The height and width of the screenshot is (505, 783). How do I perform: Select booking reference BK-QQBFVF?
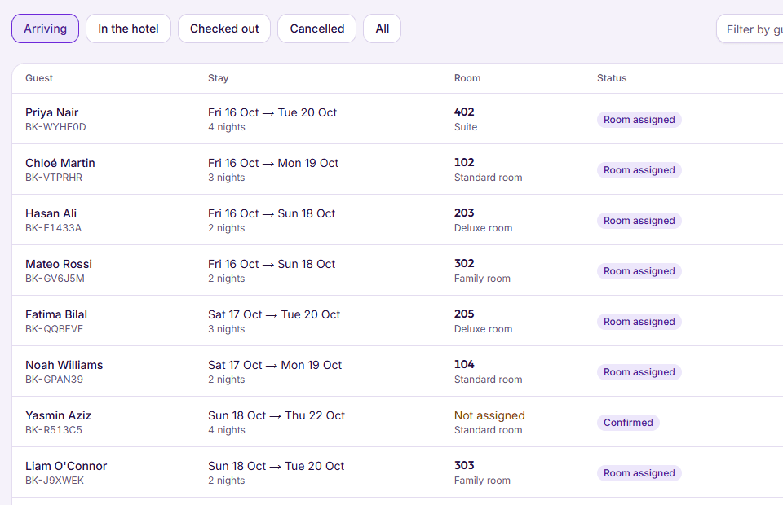[55, 329]
